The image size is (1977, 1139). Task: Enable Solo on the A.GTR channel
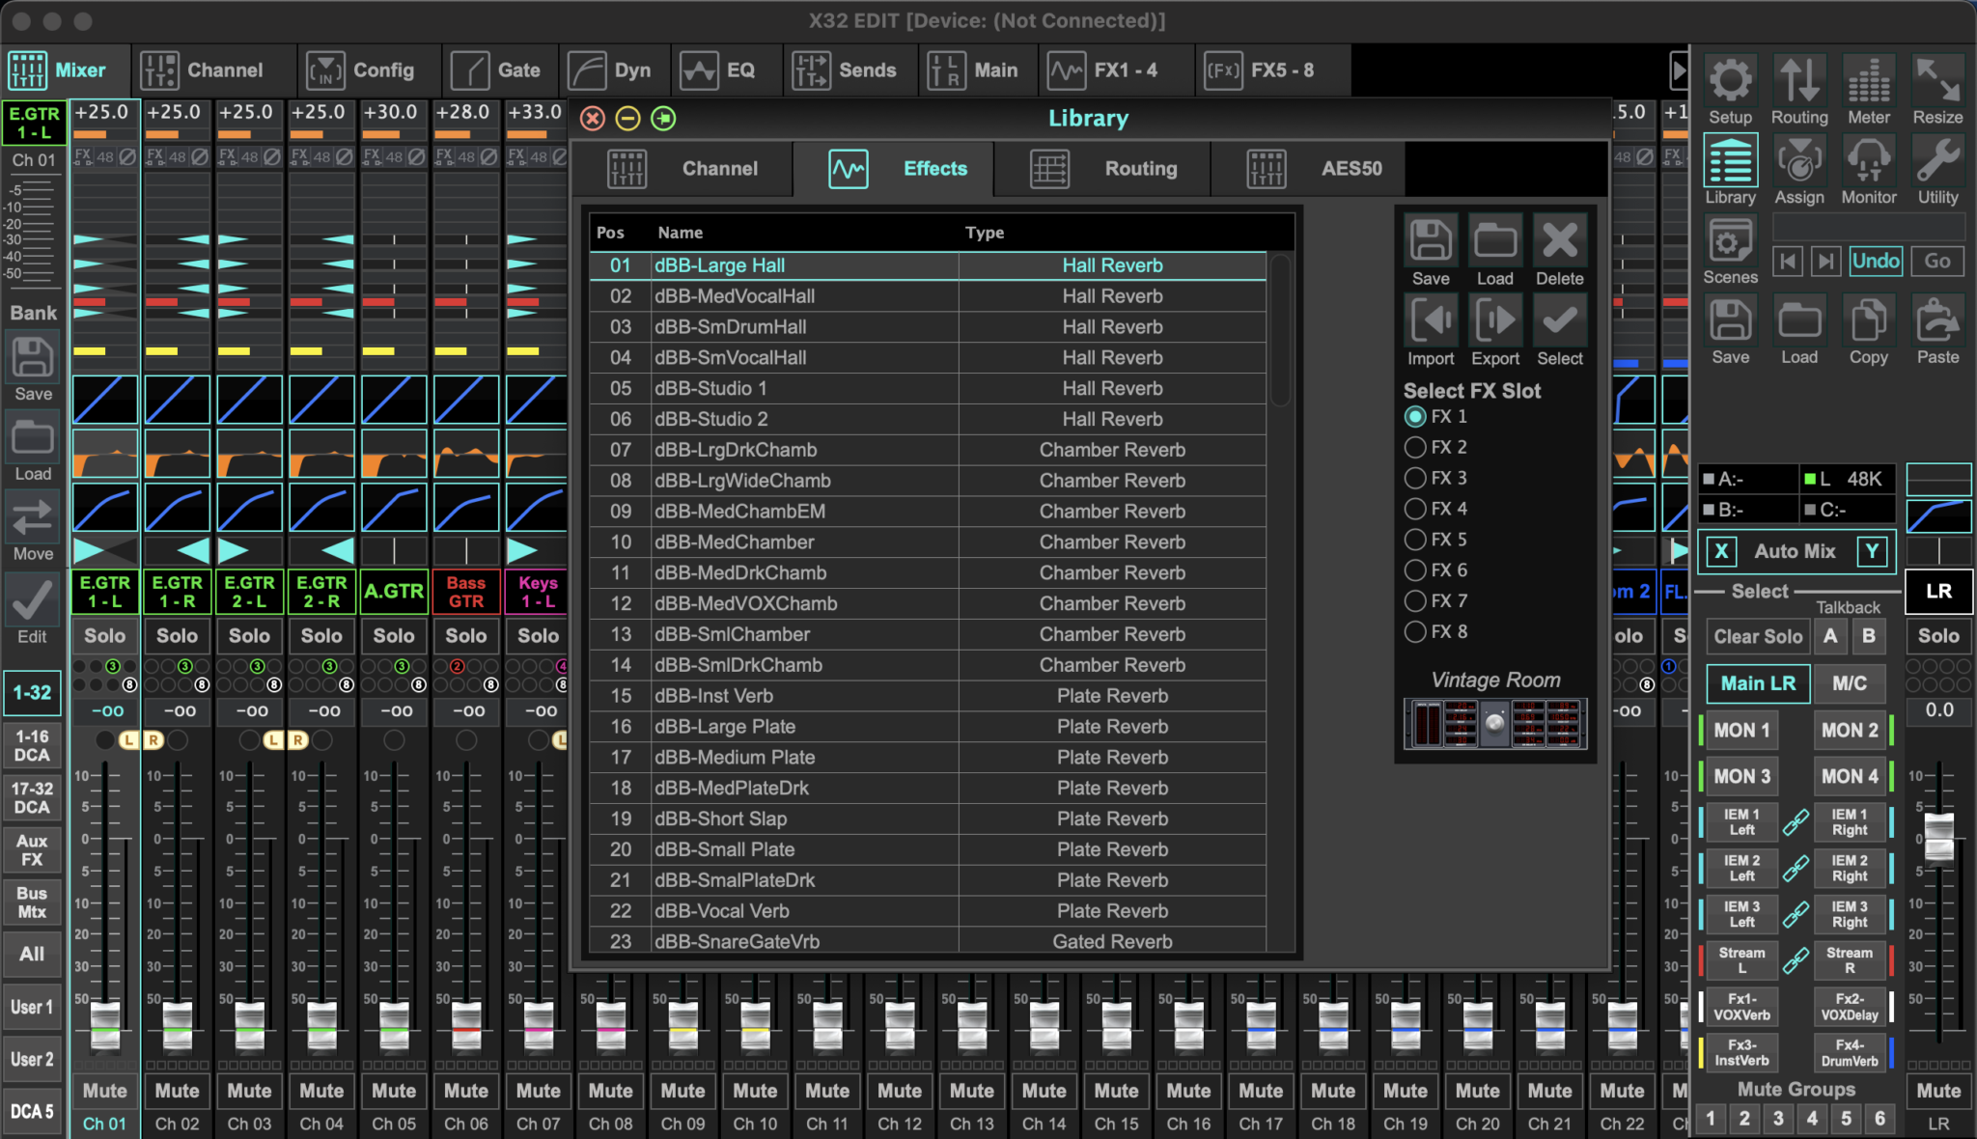(394, 636)
